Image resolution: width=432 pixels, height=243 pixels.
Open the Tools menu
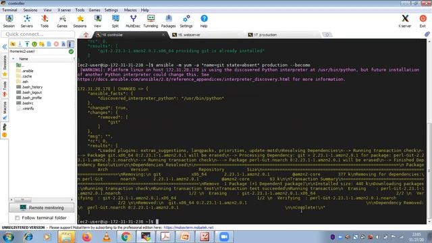click(80, 10)
